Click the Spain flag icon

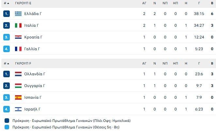click(x=18, y=97)
